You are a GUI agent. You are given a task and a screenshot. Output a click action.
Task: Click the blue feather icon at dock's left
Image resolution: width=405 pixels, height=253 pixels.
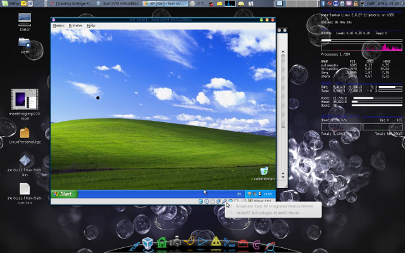(135, 247)
